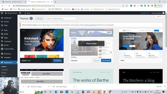This screenshot has height=94, width=167.
Task: Open section12-01.jpg downloaded file
Action: 36,87
